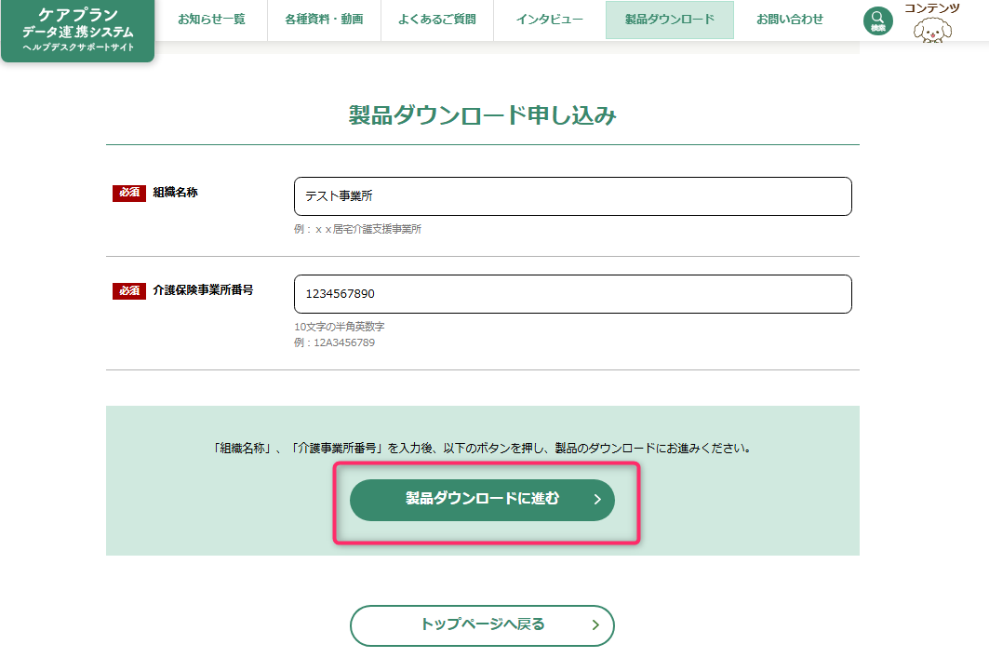Click the 組織名称 field label
The height and width of the screenshot is (671, 989).
click(175, 193)
